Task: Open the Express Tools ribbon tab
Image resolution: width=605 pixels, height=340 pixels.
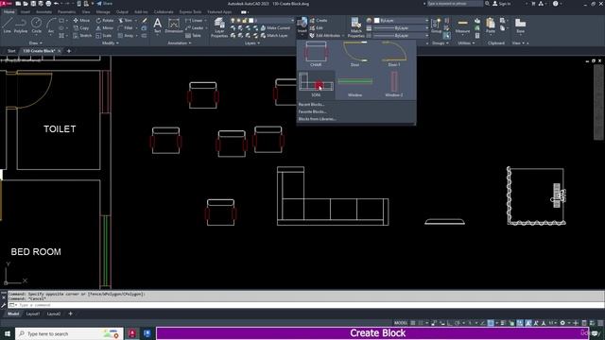Action: point(190,12)
